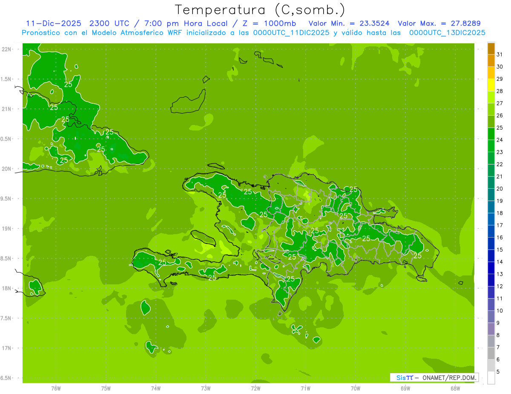This screenshot has height=394, width=511.
Task: Click the teal legend swatch between 19 and 20
Action: [x=491, y=195]
